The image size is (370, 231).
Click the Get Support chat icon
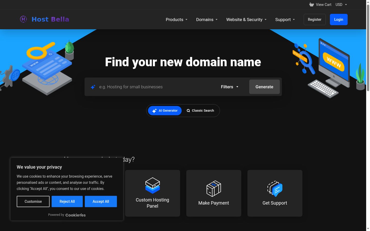[275, 188]
